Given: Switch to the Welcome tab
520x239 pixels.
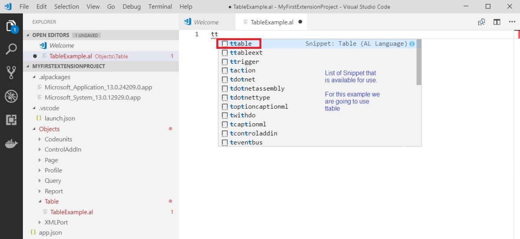Looking at the screenshot, I should [x=206, y=22].
